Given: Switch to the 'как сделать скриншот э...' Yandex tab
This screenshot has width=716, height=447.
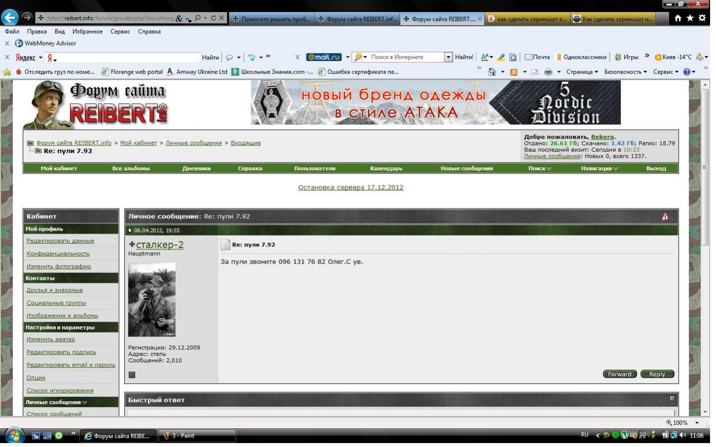Looking at the screenshot, I should [528, 19].
